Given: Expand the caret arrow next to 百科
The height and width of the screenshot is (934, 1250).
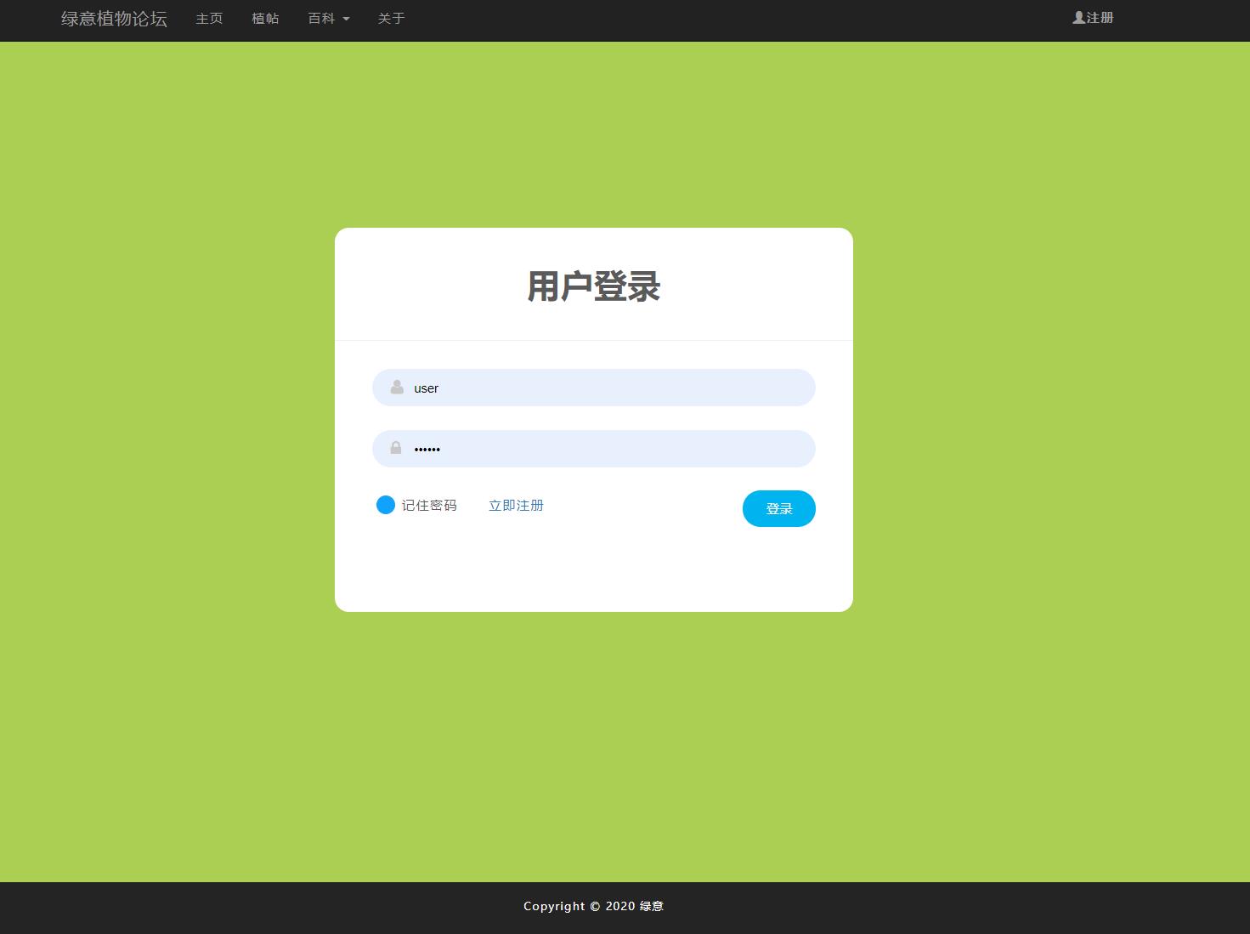Looking at the screenshot, I should tap(346, 19).
